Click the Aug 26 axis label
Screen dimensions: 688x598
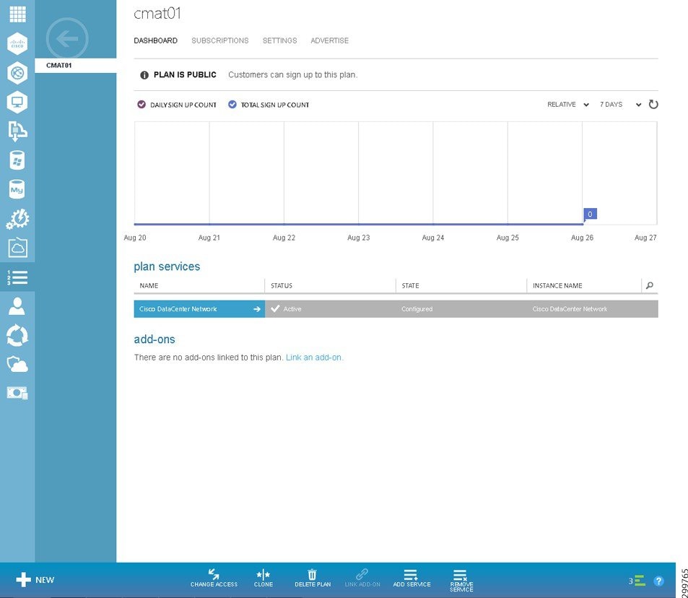(582, 238)
